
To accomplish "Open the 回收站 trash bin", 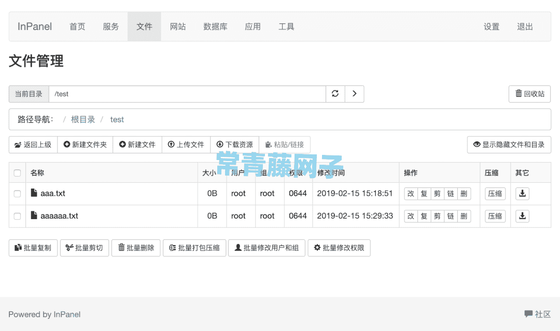I will coord(529,94).
